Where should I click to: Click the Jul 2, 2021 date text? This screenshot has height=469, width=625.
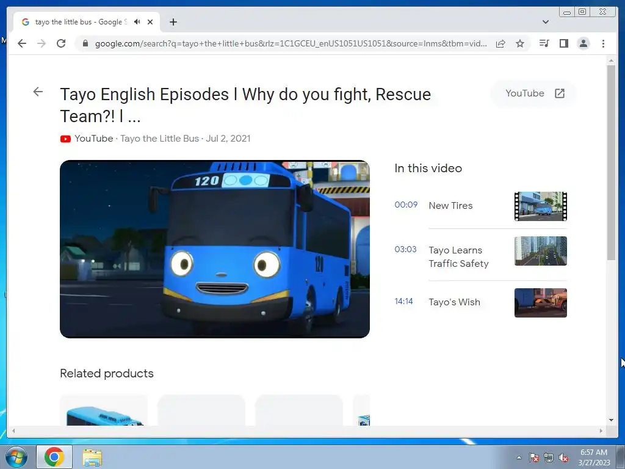(x=228, y=139)
